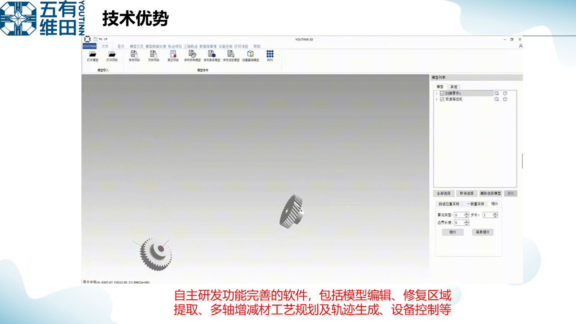Click the 另存项目 save project as icon
Image resolution: width=576 pixels, height=324 pixels.
153,54
